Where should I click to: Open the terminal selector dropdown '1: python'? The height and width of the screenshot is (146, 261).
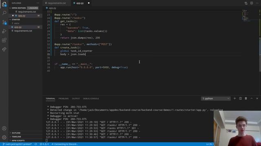pos(216,99)
